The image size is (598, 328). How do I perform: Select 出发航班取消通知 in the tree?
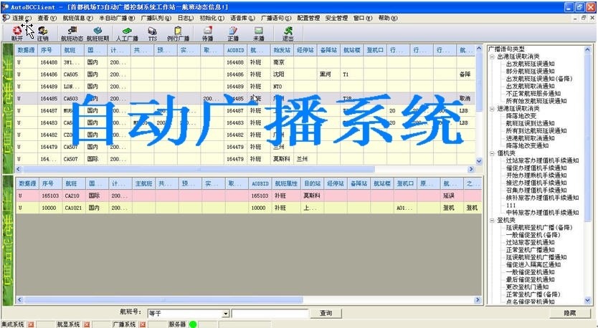[532, 85]
